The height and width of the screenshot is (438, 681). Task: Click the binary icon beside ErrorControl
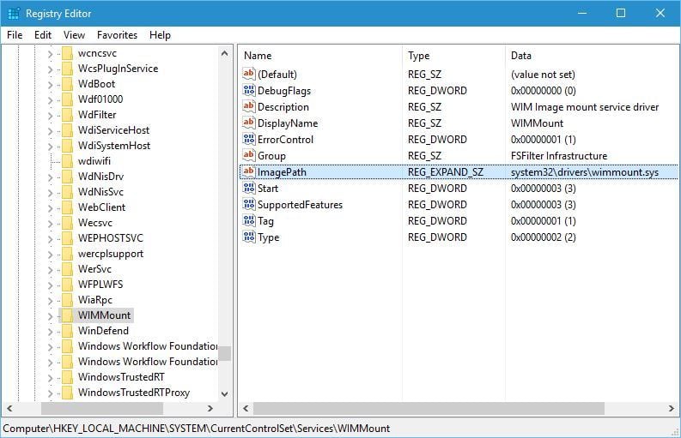coord(248,139)
